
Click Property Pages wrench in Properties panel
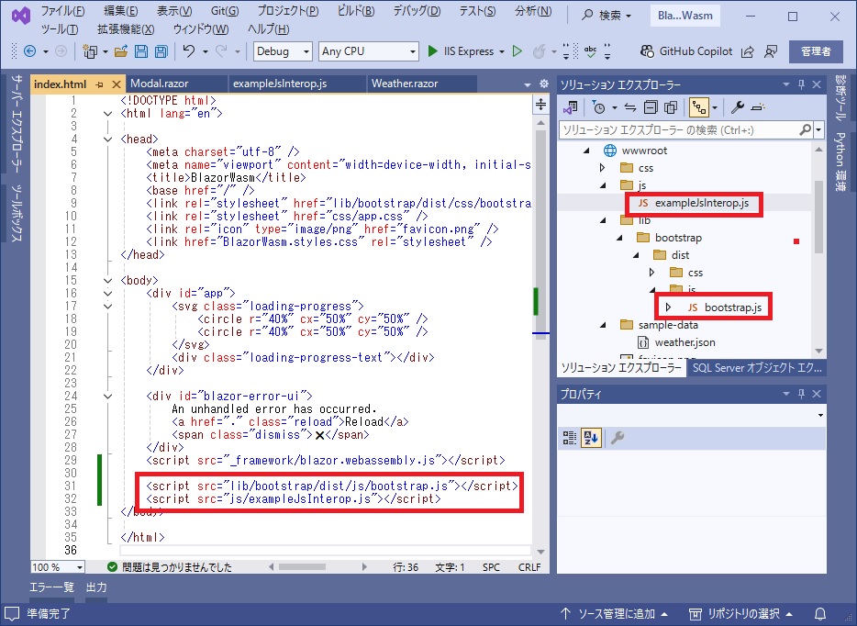click(618, 438)
